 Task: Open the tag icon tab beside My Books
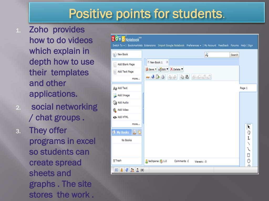click(x=139, y=132)
